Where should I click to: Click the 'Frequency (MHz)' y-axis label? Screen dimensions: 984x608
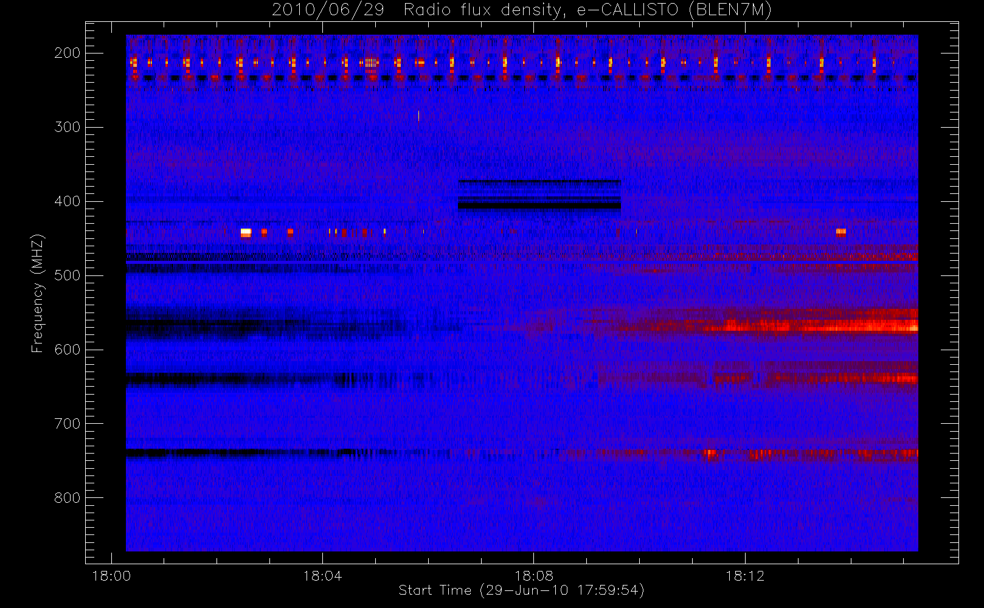click(38, 293)
